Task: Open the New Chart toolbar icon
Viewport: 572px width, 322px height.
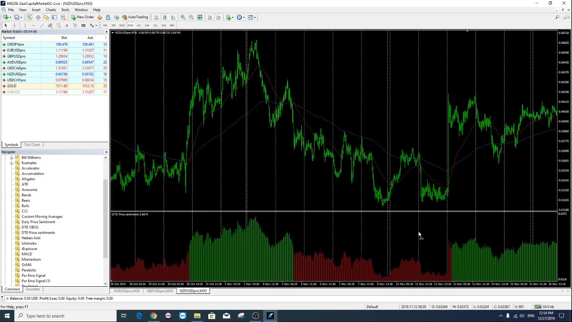Action: 6,17
